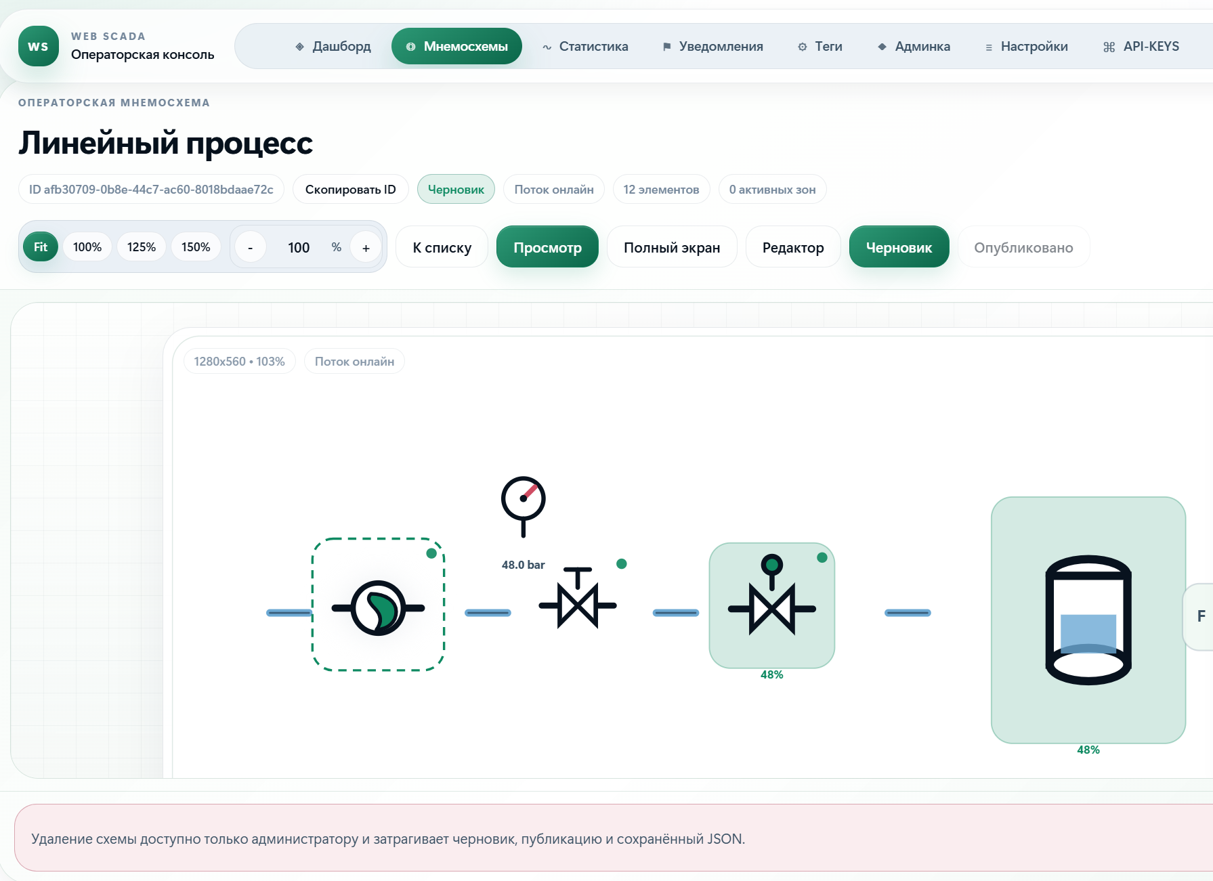The image size is (1213, 881).
Task: Click the partially visible F element
Action: [x=1199, y=616]
